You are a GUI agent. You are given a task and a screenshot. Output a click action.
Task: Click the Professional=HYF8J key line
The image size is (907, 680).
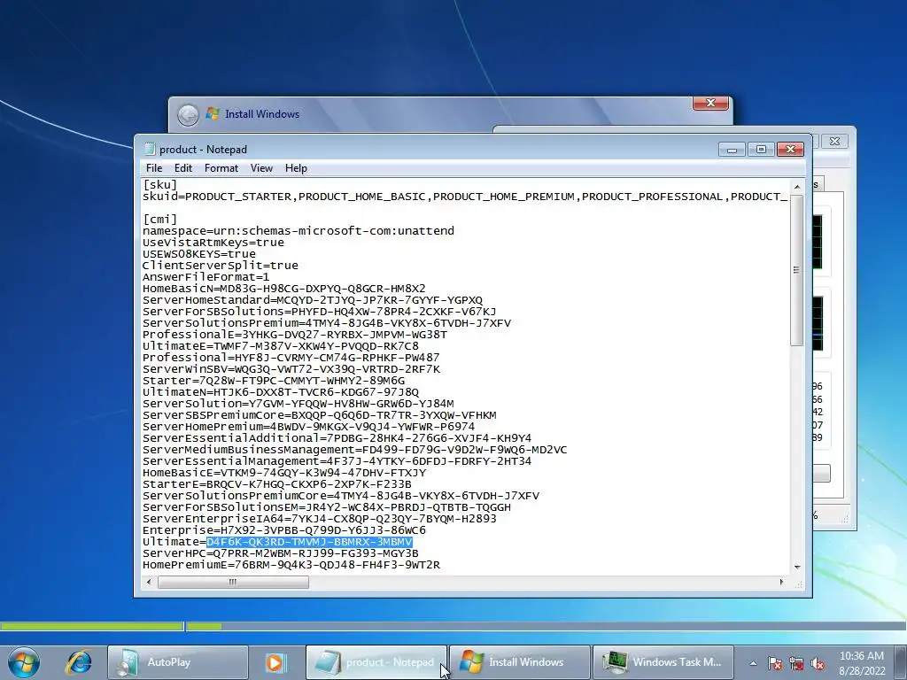(291, 358)
